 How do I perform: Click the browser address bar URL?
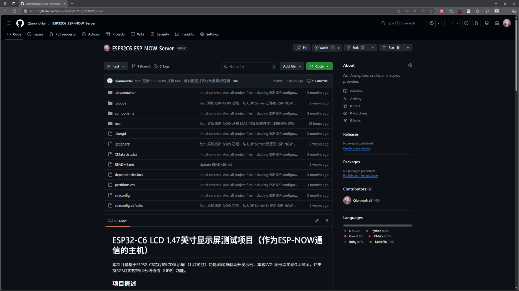pyautogui.click(x=66, y=11)
